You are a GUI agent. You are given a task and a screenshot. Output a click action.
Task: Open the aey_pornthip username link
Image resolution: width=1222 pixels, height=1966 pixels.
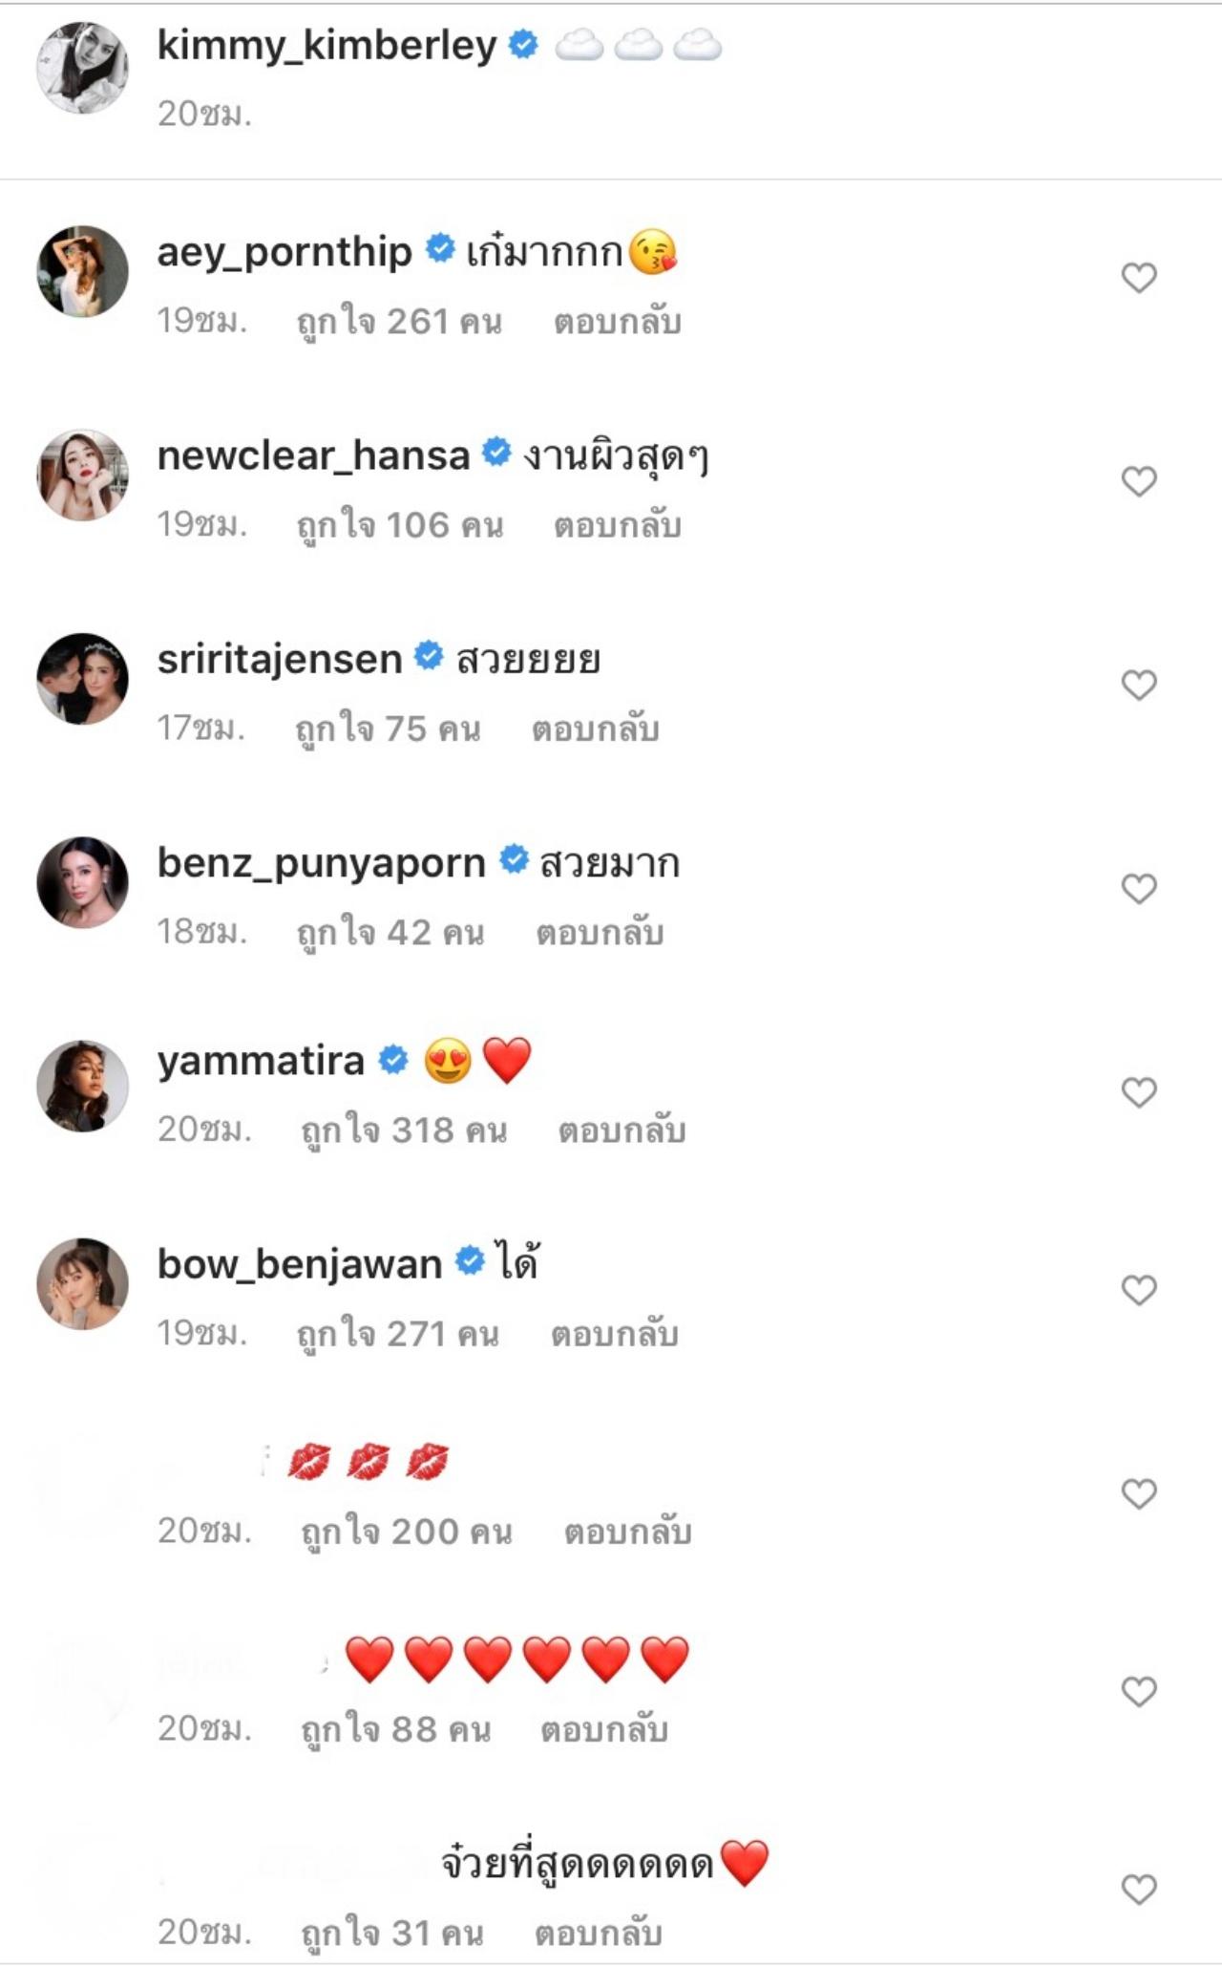[284, 251]
